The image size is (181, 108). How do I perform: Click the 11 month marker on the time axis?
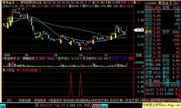tap(106, 55)
